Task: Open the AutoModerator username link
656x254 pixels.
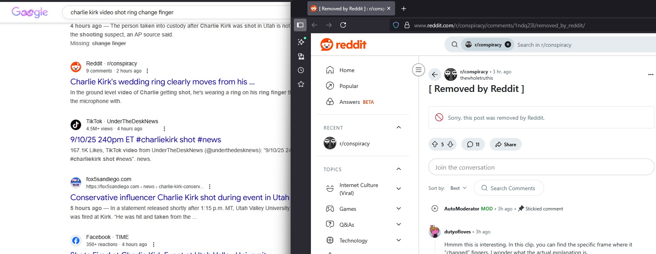Action: pyautogui.click(x=462, y=209)
